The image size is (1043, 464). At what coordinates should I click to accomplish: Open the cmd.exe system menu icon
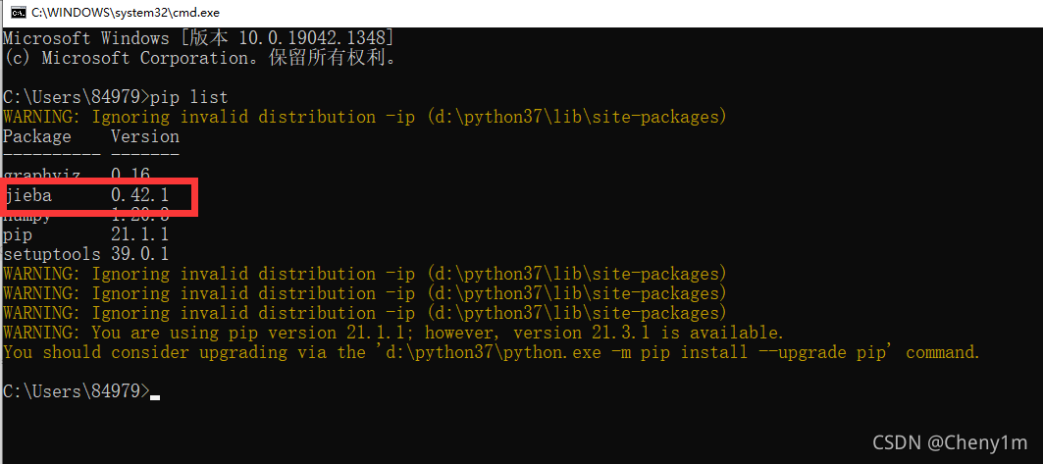click(x=19, y=13)
